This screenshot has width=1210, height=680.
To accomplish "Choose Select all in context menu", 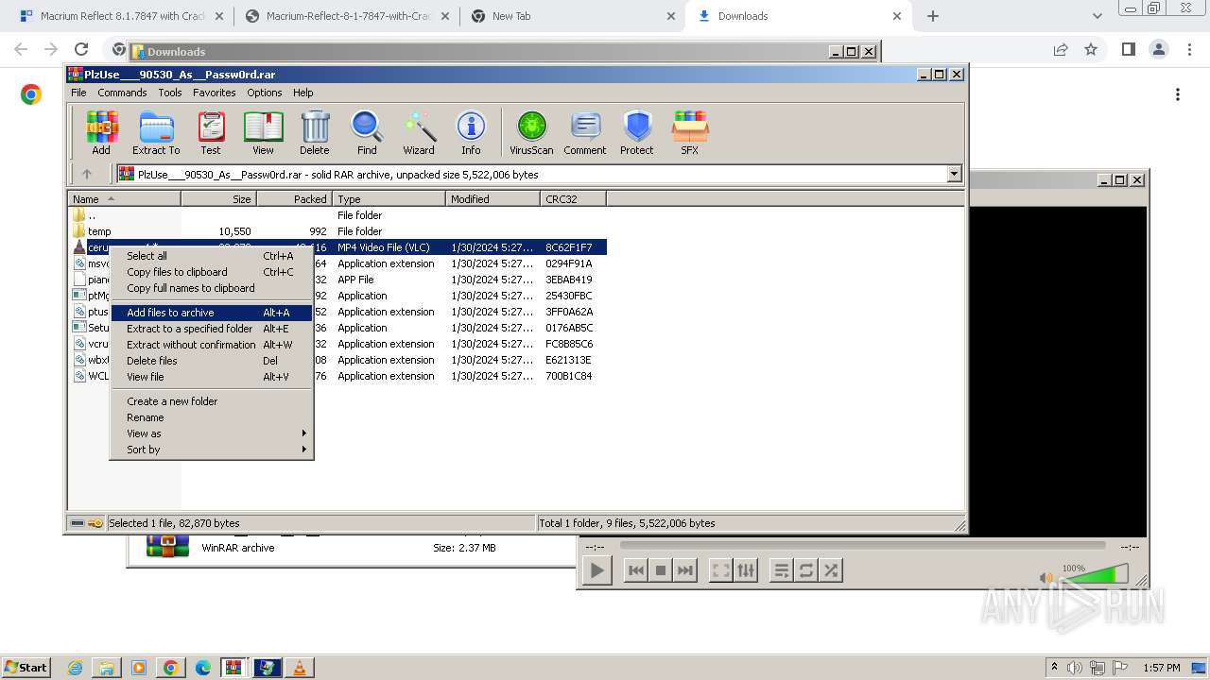I will click(212, 256).
